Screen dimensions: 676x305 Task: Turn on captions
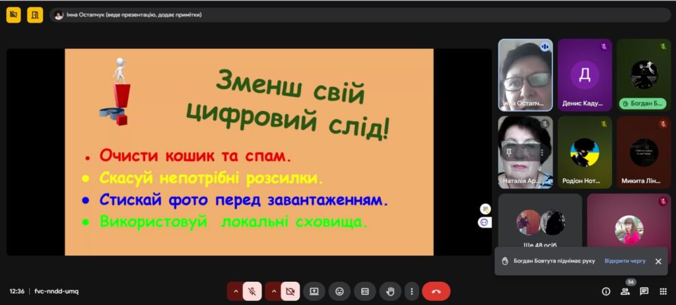(x=364, y=291)
